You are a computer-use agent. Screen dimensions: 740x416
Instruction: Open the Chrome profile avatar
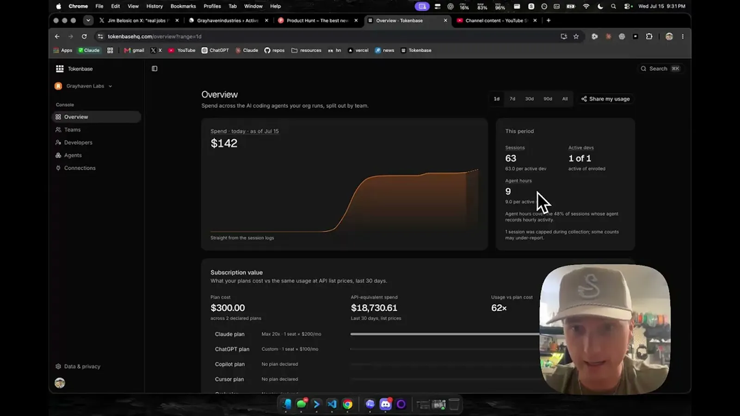tap(669, 37)
